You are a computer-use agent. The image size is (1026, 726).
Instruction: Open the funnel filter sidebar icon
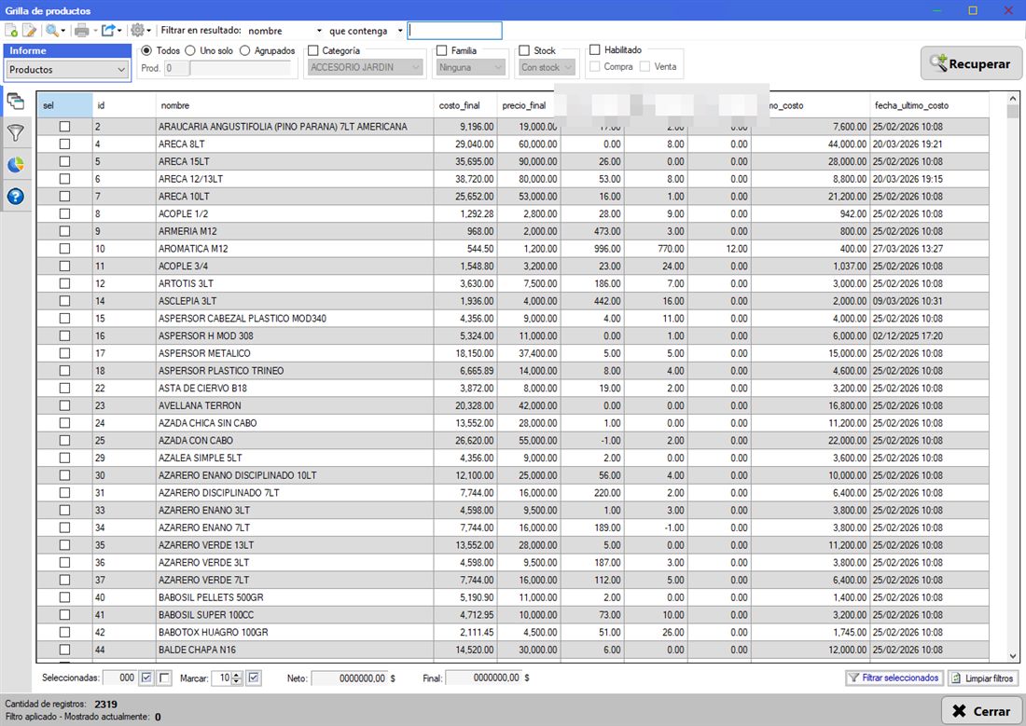[x=16, y=132]
